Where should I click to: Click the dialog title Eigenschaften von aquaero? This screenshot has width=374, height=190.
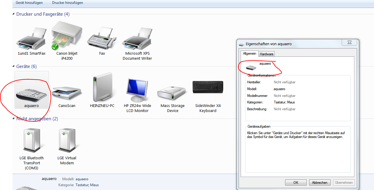coord(269,44)
